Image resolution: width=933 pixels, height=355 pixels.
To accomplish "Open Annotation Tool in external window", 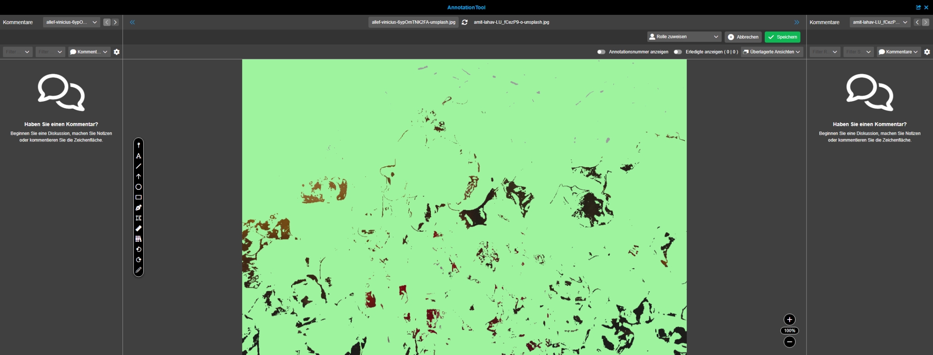I will point(919,7).
